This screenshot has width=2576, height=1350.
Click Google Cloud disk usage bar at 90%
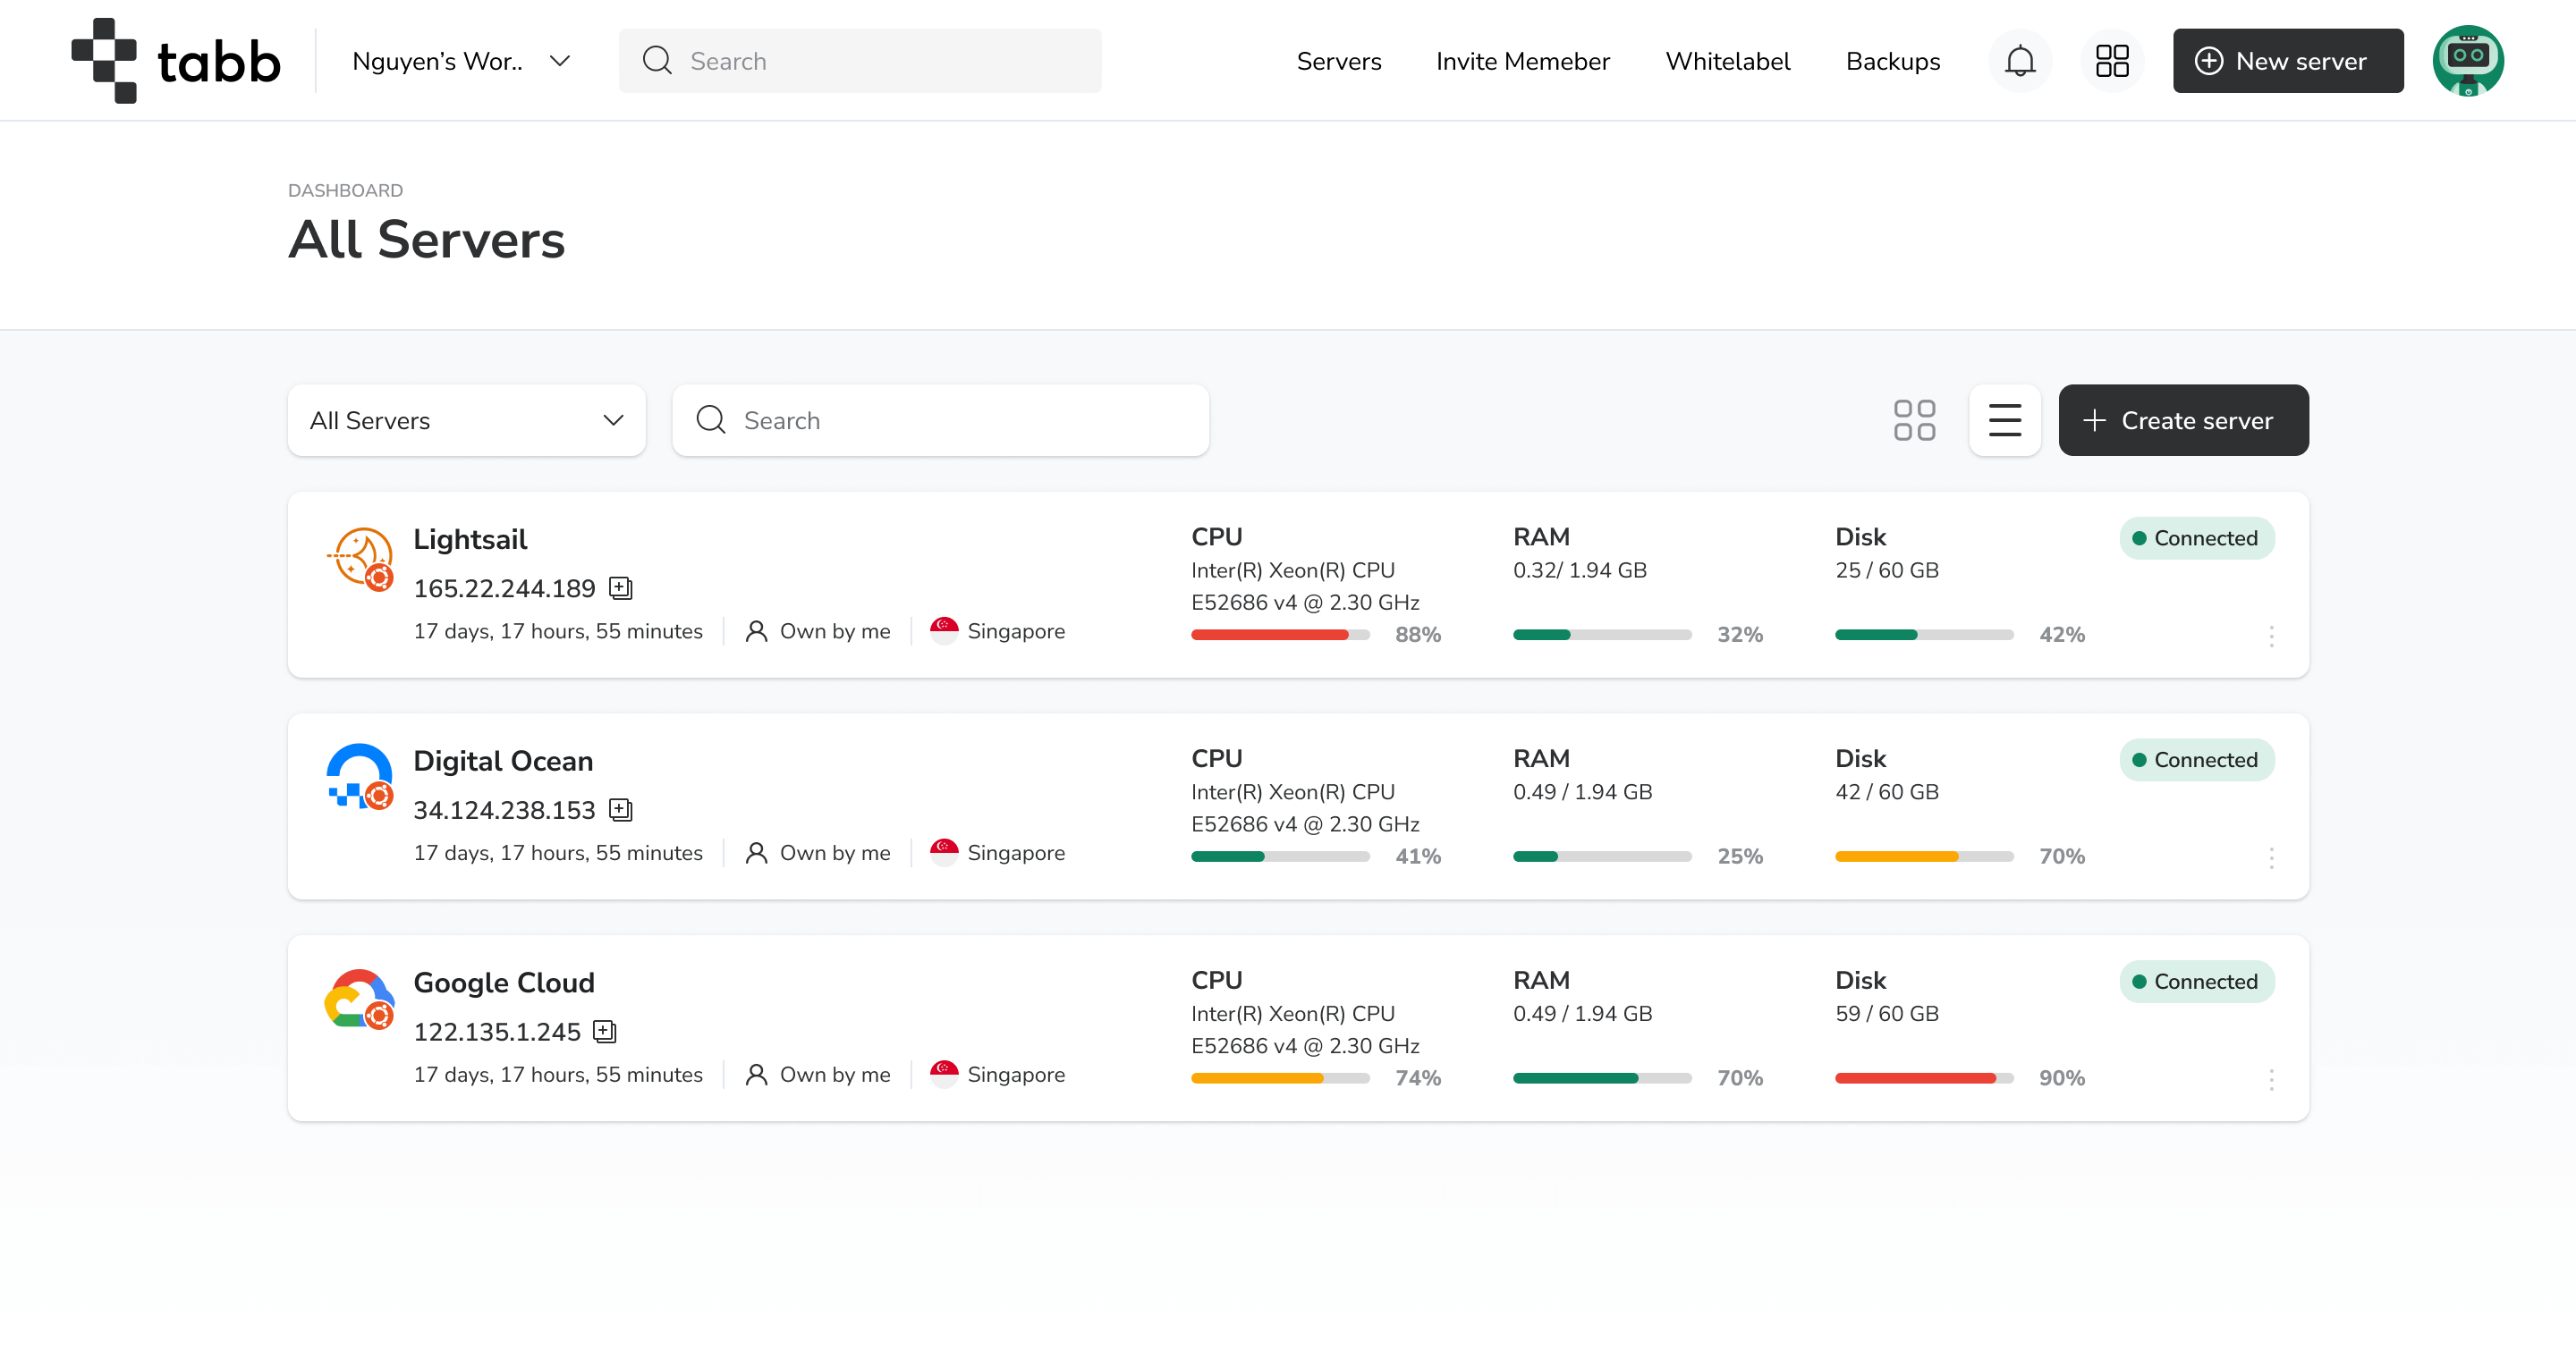(1924, 1079)
